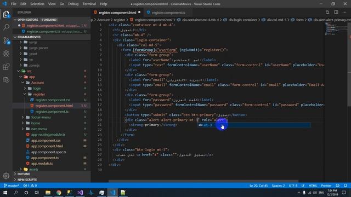Click the VS Code taskbar icon

click(112, 193)
